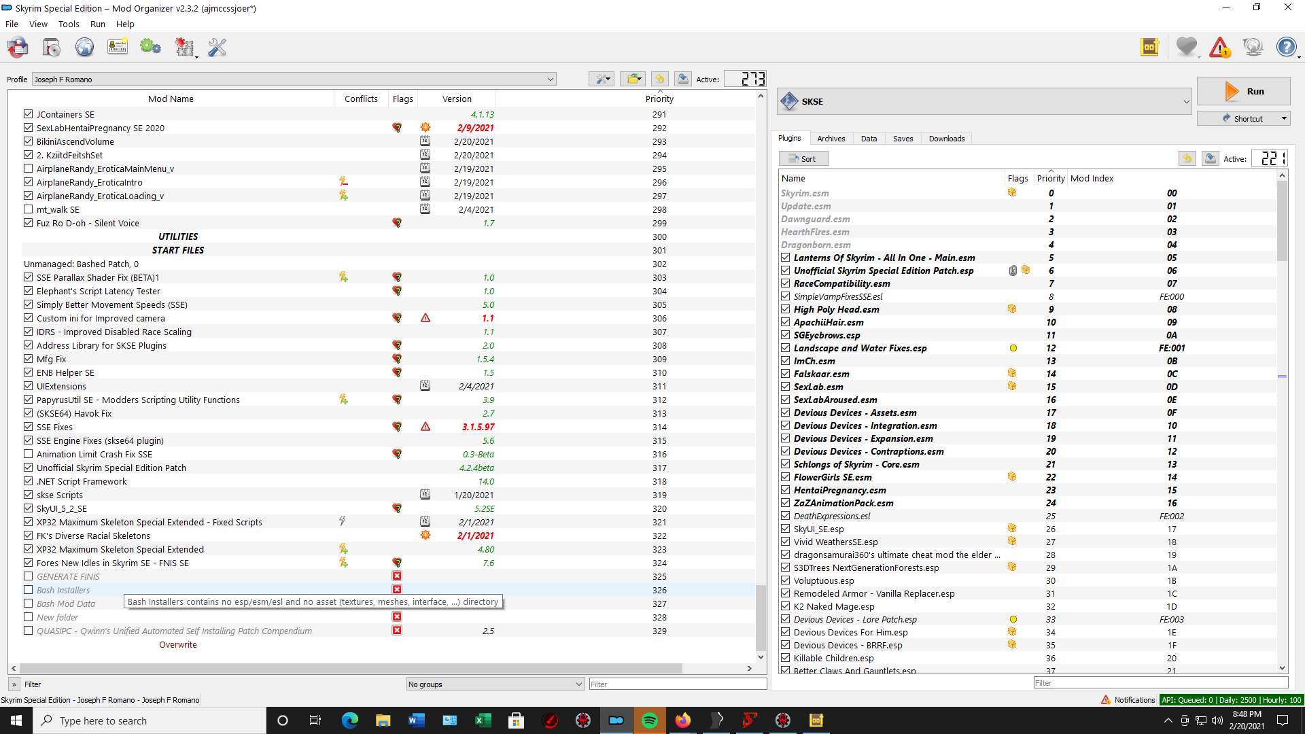
Task: Click the yellow LOOT toolbar icon
Action: tap(1149, 47)
